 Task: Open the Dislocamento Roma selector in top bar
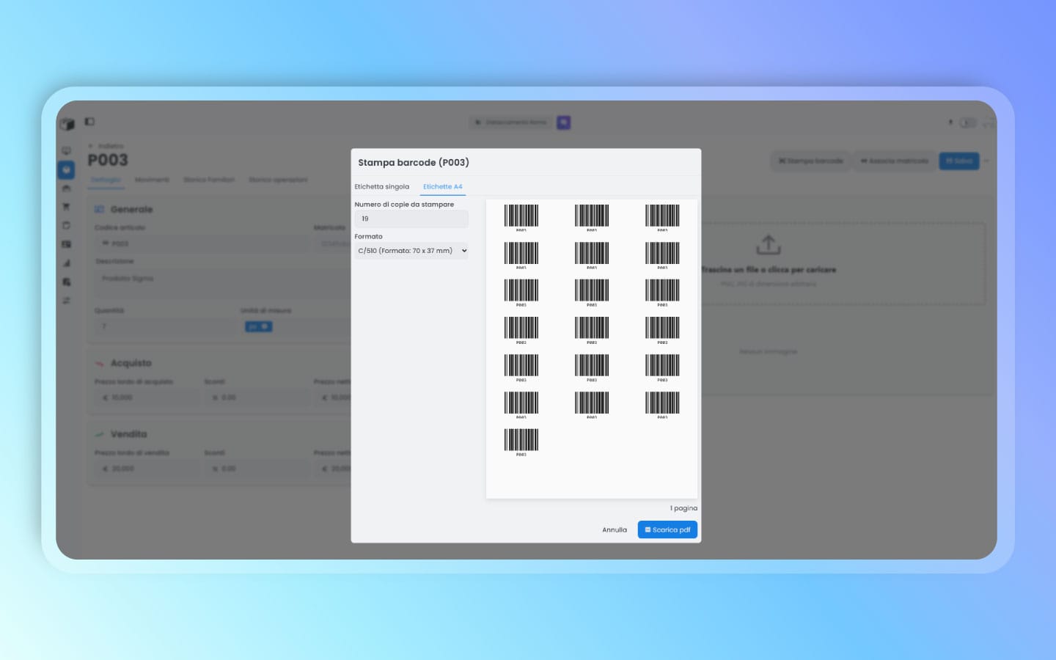tap(510, 122)
